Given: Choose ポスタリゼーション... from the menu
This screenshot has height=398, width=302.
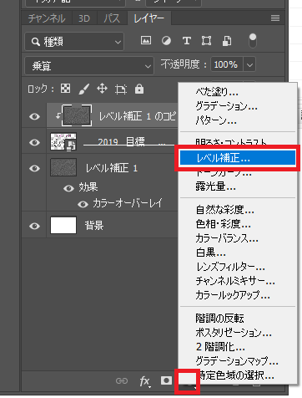Looking at the screenshot, I should 238,332.
